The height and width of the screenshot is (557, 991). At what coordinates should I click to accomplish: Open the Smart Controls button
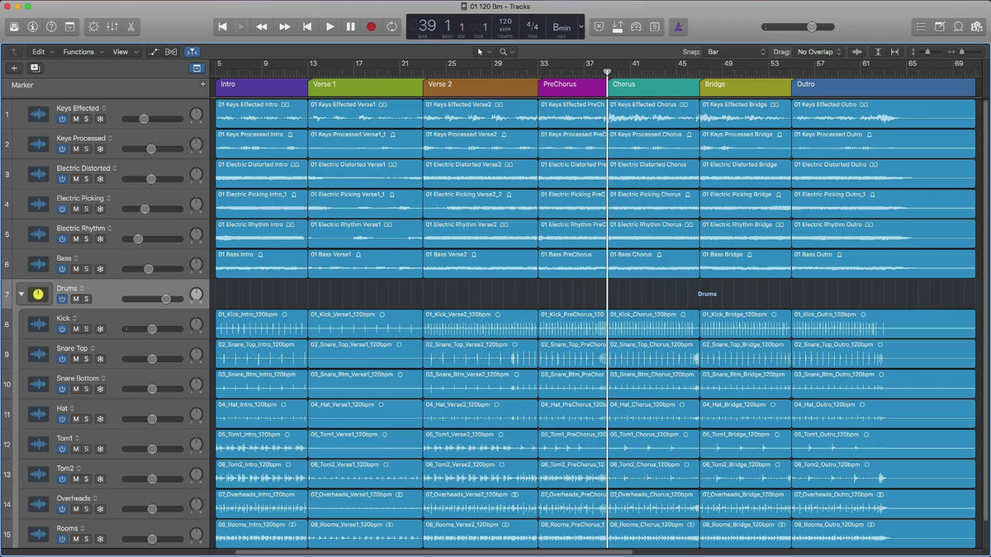92,26
